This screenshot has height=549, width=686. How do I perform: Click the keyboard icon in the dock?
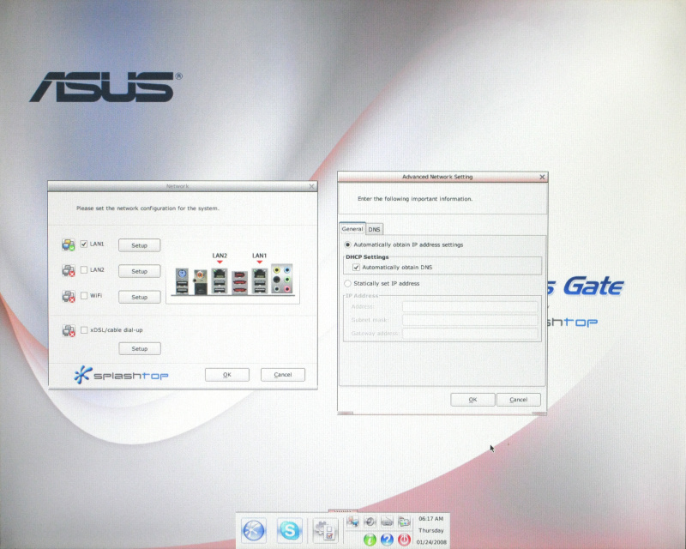point(388,522)
